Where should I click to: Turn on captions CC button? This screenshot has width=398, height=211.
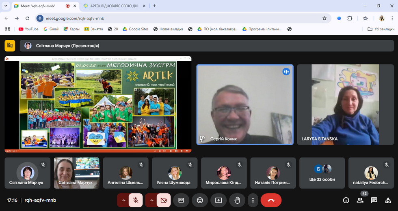pos(181,200)
